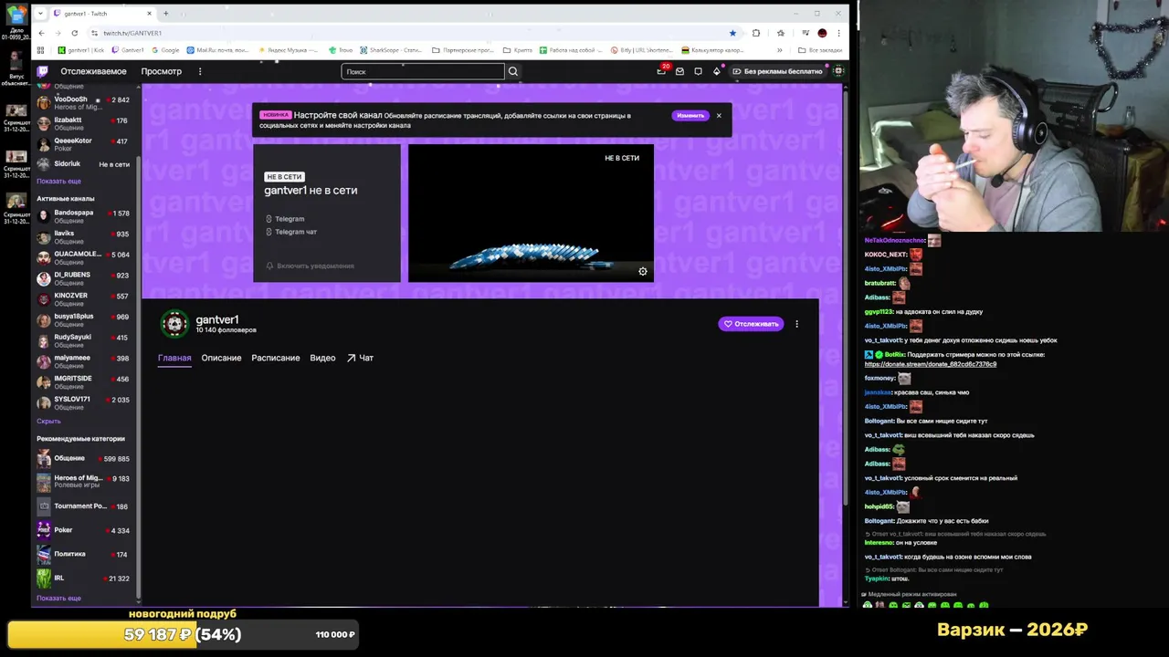Open the desktop Recycle Bin style icon top-left

point(16,16)
